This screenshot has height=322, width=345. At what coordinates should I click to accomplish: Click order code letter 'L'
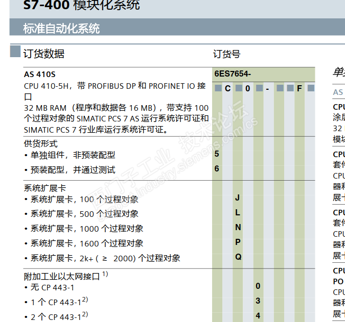pyautogui.click(x=238, y=213)
